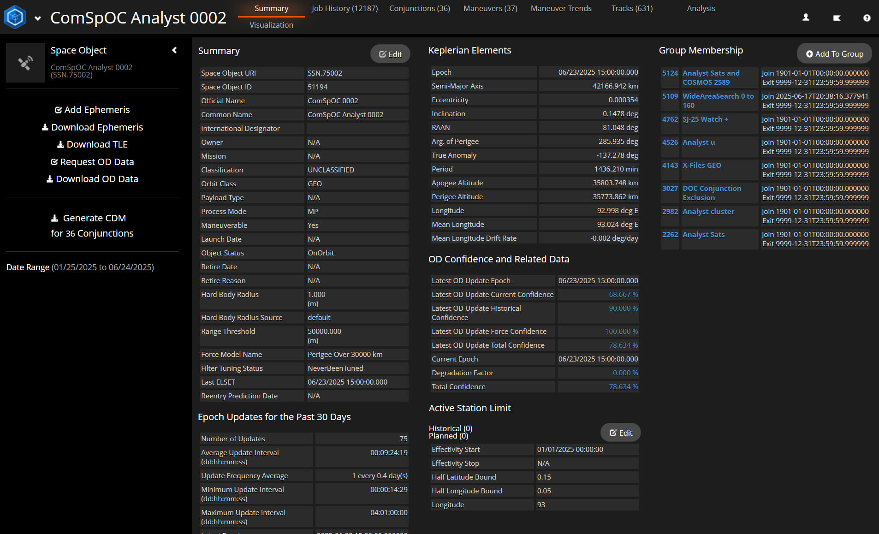
Task: Click the Active Station Limit Edit button
Action: 621,433
